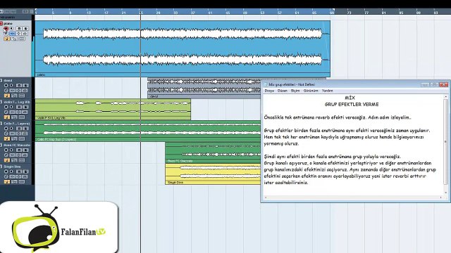451x253 pixels.
Task: Toggle monitor on the Singin Diva track
Action: click(11, 171)
